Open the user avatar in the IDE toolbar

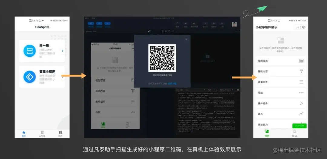(x=234, y=24)
